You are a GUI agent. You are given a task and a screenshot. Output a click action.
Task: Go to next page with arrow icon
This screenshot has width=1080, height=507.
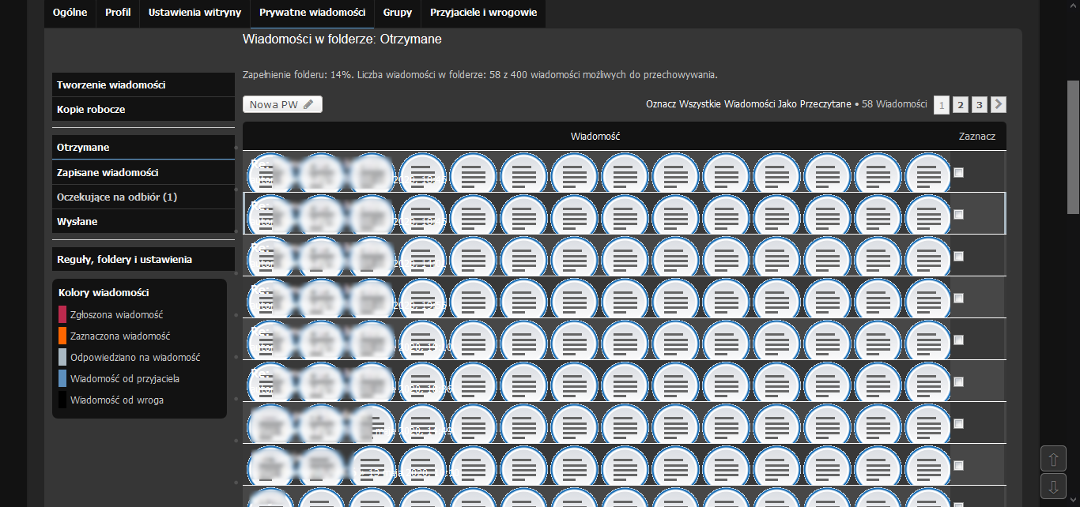pyautogui.click(x=999, y=104)
